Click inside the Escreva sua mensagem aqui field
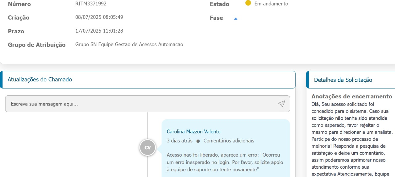 point(148,104)
